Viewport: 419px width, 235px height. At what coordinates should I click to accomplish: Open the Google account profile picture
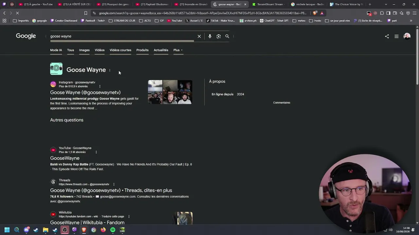[x=407, y=36]
